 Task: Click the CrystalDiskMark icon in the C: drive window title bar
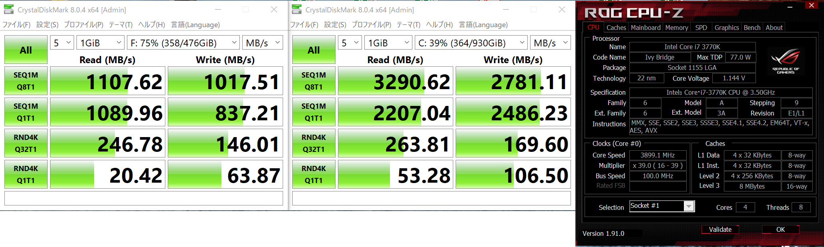pyautogui.click(x=297, y=10)
